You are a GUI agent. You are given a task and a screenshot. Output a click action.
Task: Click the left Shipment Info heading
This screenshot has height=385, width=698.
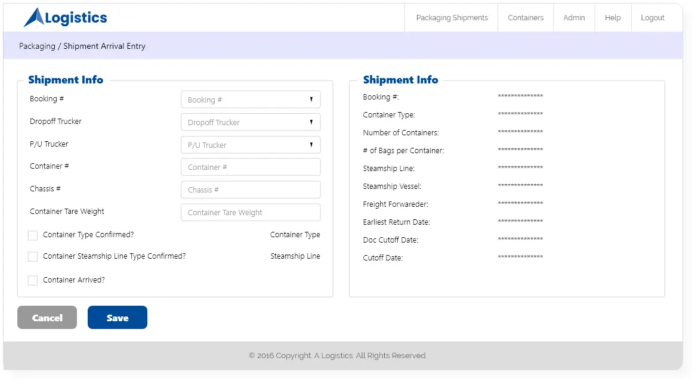[x=66, y=80]
